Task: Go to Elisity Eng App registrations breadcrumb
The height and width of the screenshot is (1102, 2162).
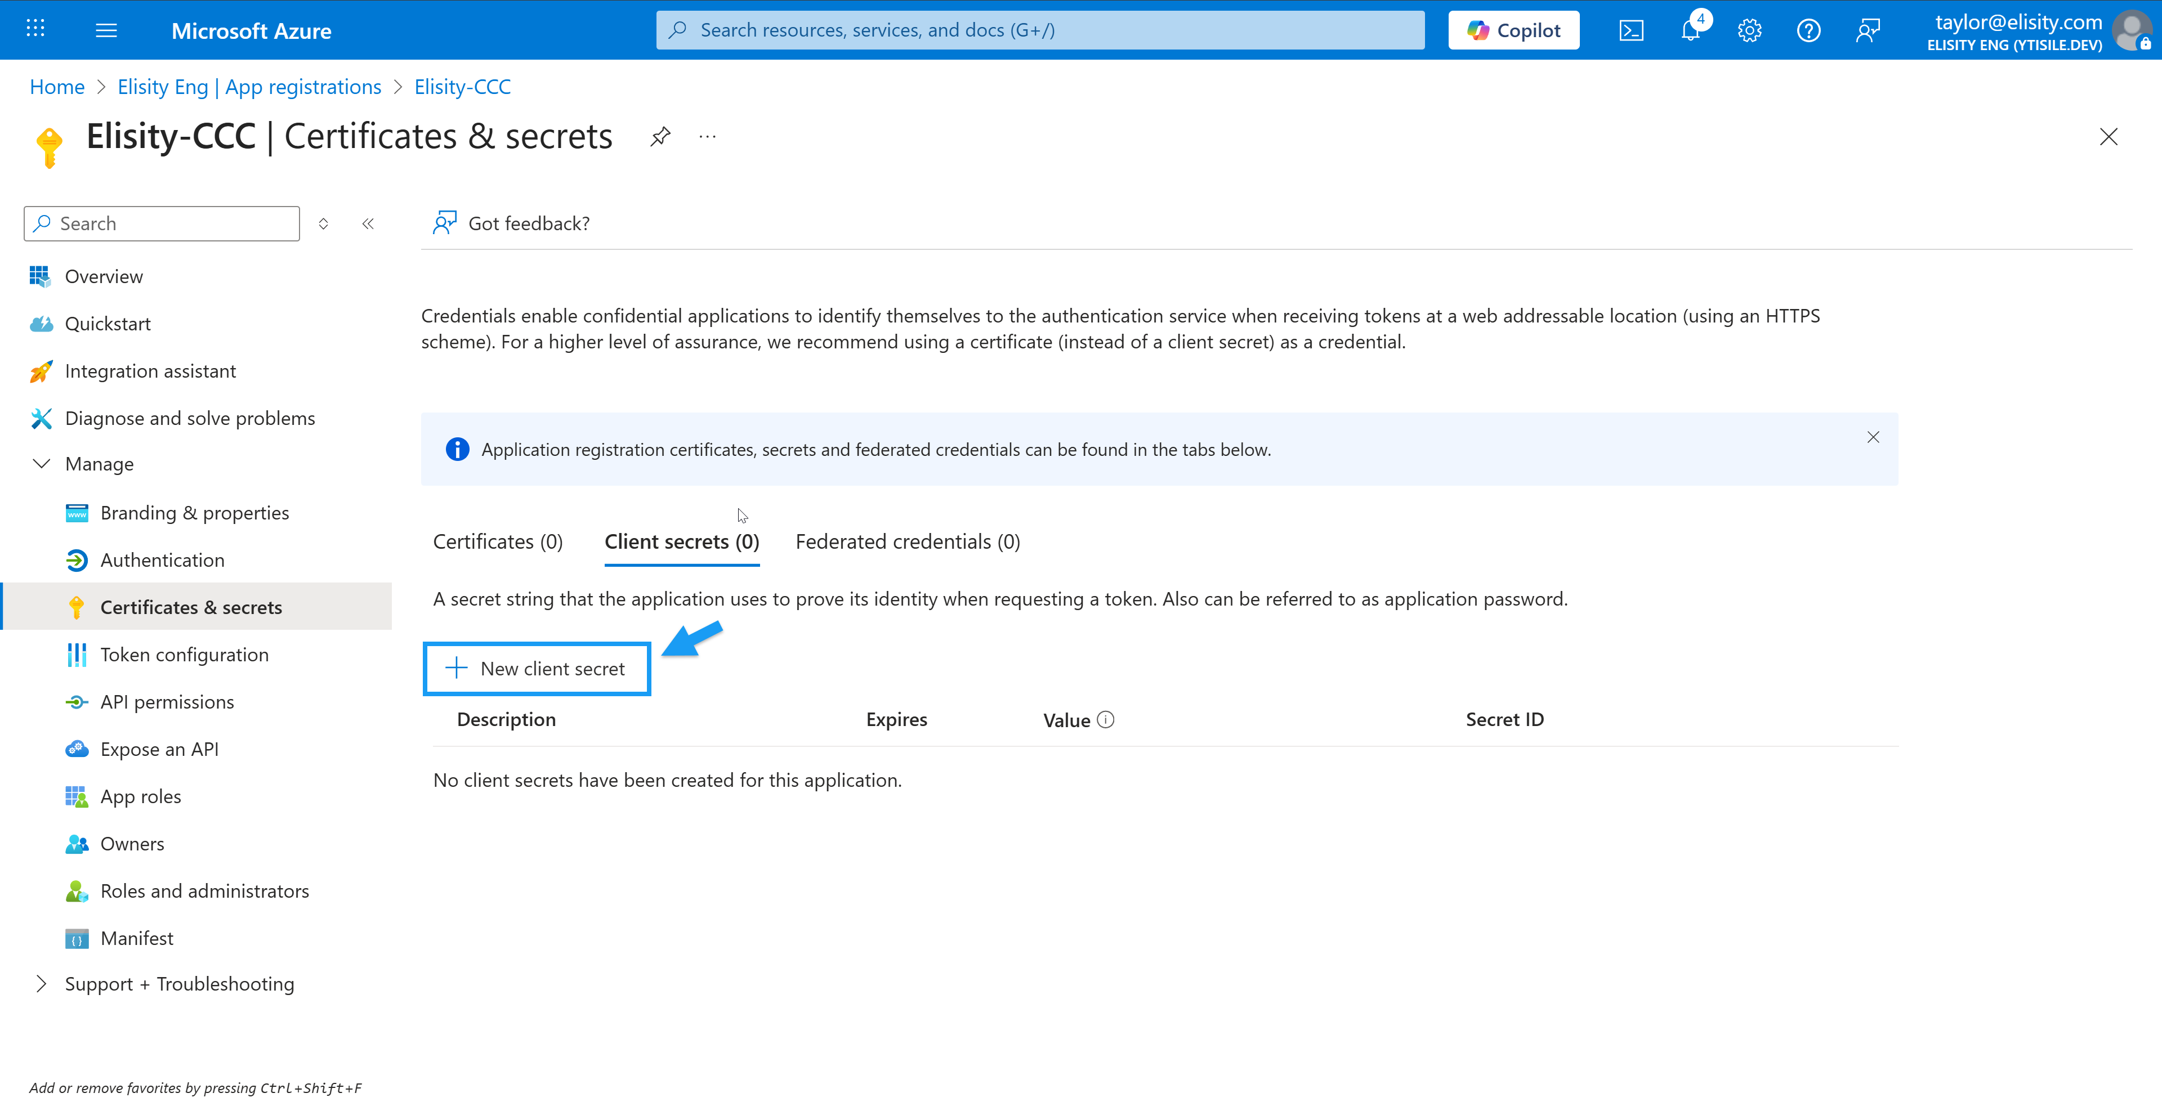Action: click(x=249, y=87)
